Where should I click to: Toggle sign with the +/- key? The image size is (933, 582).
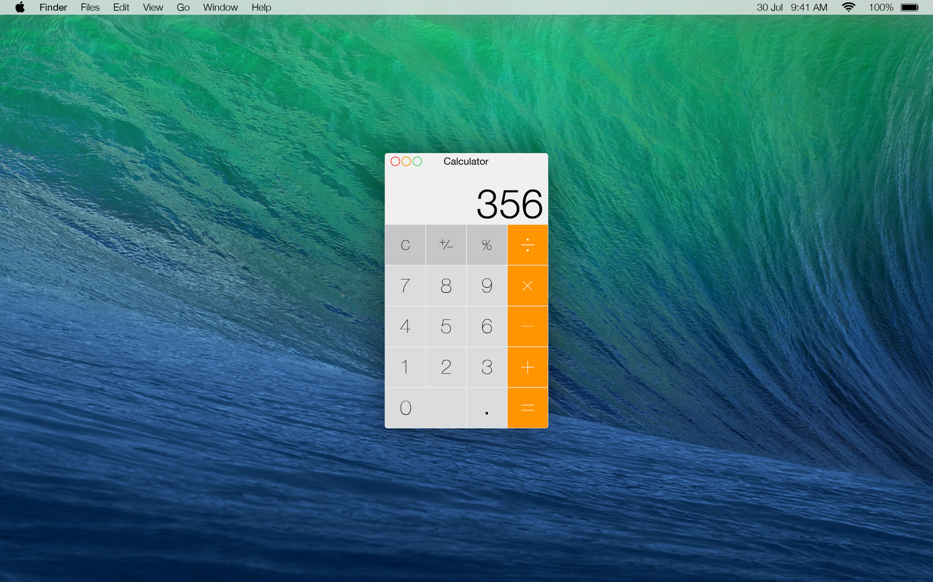pyautogui.click(x=446, y=245)
